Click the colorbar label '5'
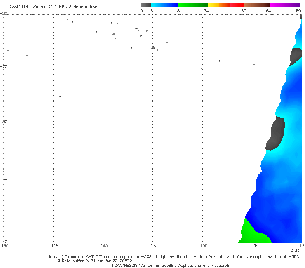 (152, 11)
